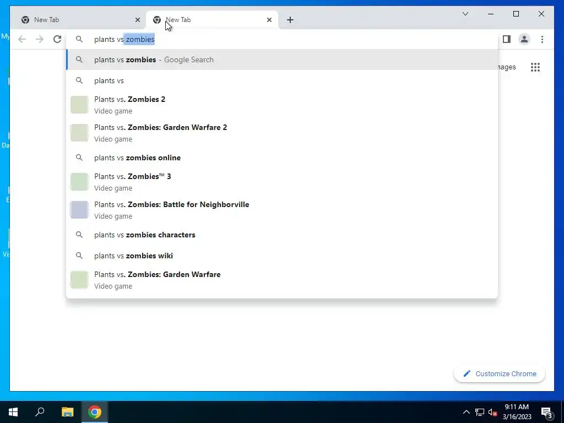
Task: Open Windows taskbar search
Action: (40, 412)
